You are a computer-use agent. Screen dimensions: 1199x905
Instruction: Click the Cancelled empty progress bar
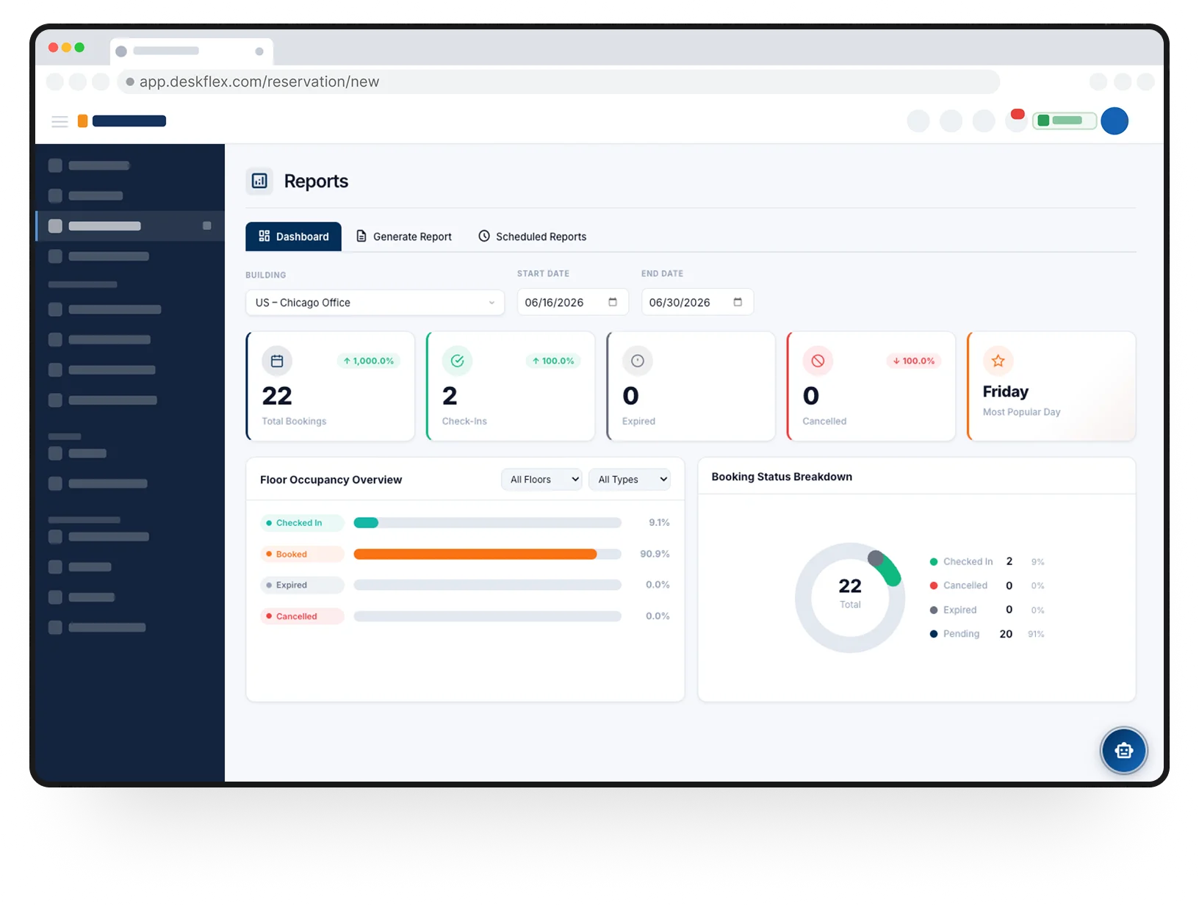(x=488, y=616)
